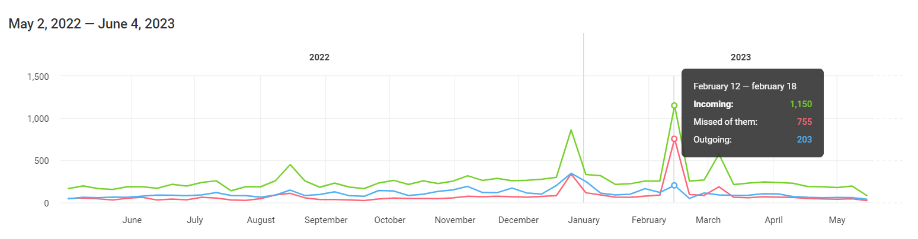This screenshot has height=239, width=918.
Task: Click the green Incoming data point marker
Action: coord(674,105)
